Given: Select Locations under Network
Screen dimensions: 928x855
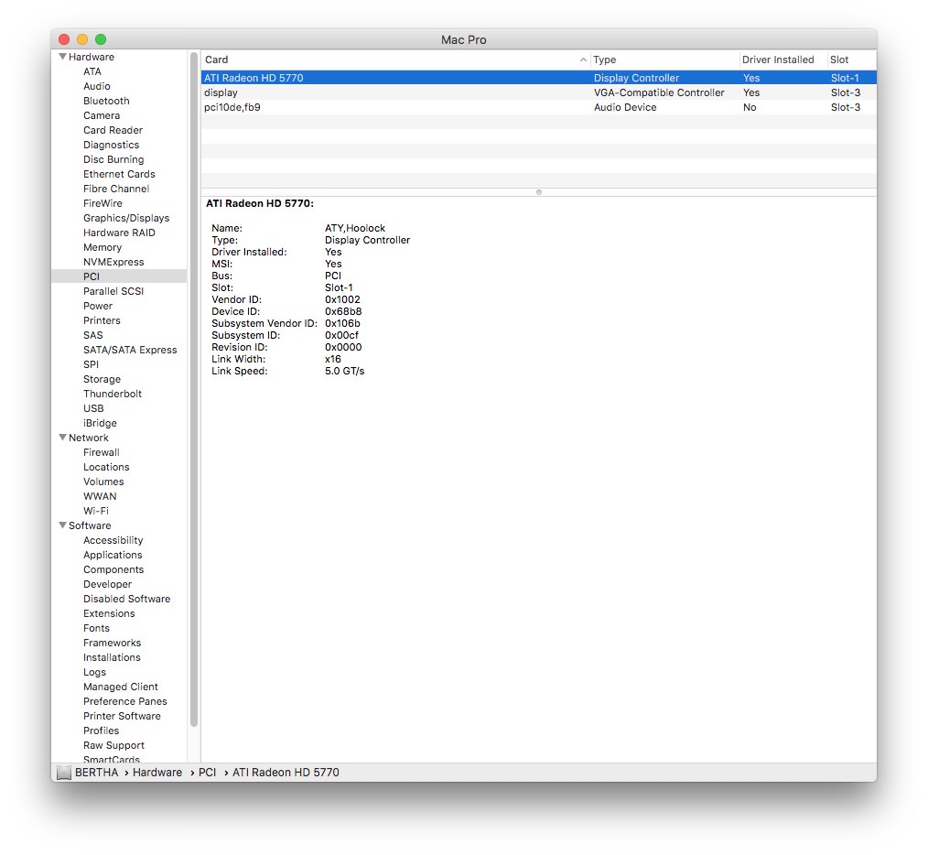Looking at the screenshot, I should (x=106, y=467).
